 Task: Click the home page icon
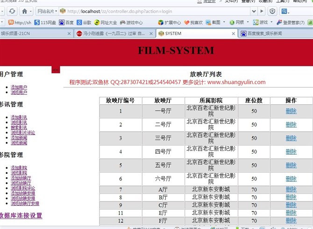click(25, 11)
